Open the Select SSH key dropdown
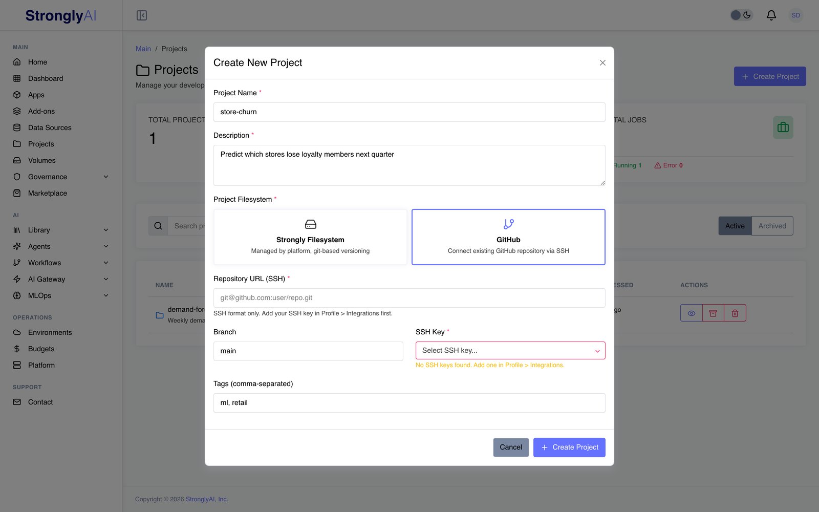Viewport: 819px width, 512px height. pos(510,351)
